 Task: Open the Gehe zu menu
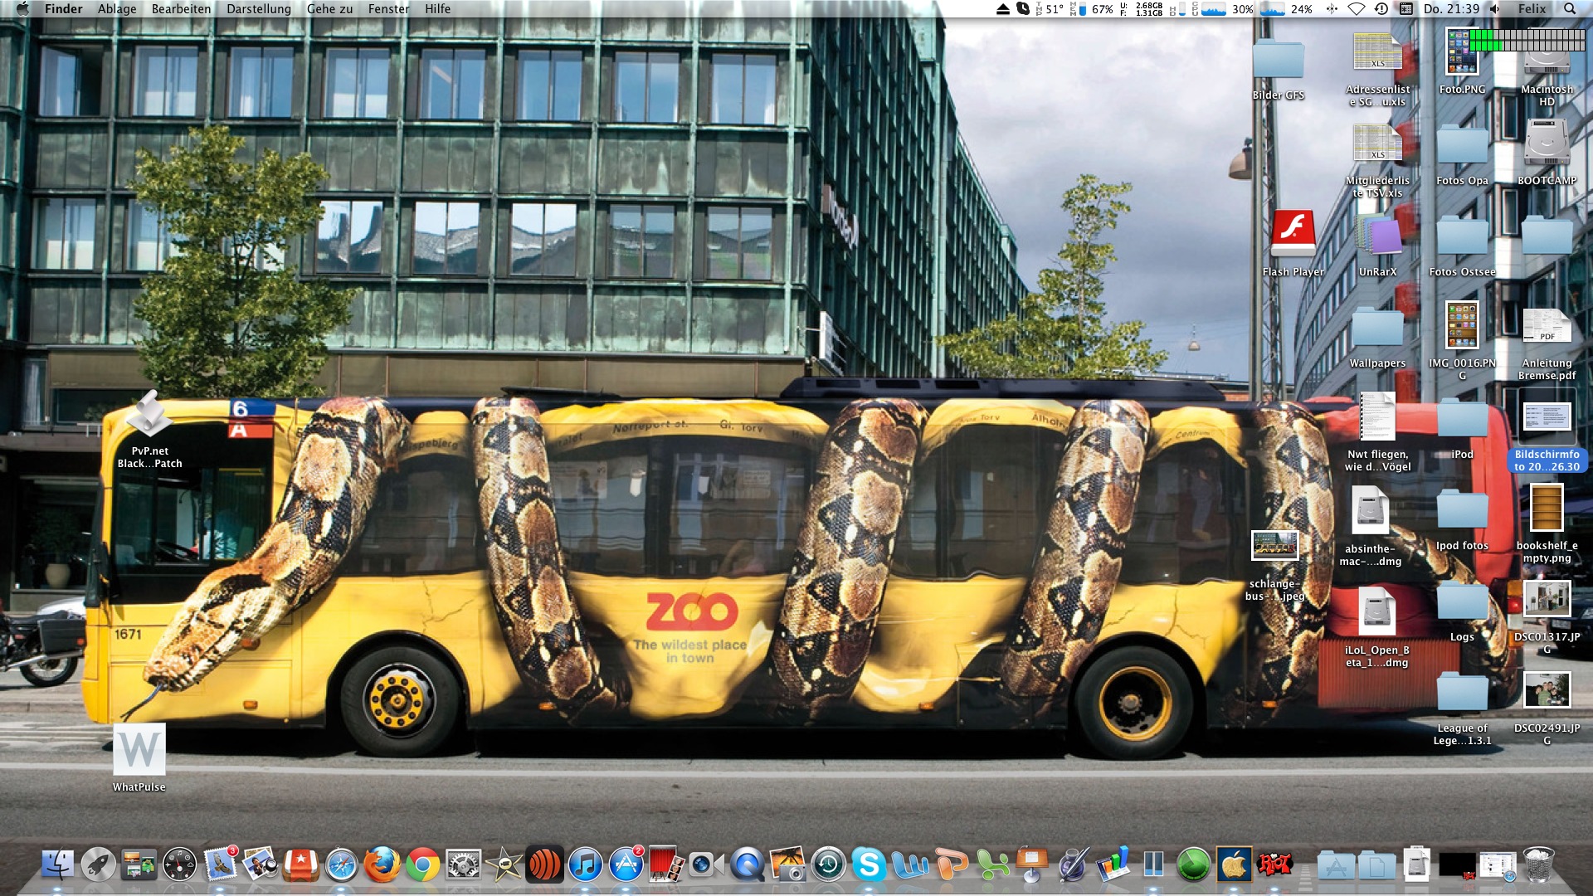click(x=329, y=9)
